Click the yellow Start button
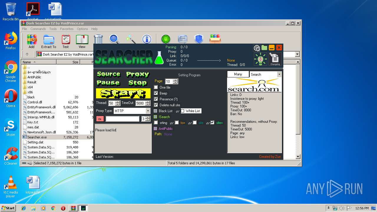Viewport: 377px width, 212px height. [x=123, y=93]
